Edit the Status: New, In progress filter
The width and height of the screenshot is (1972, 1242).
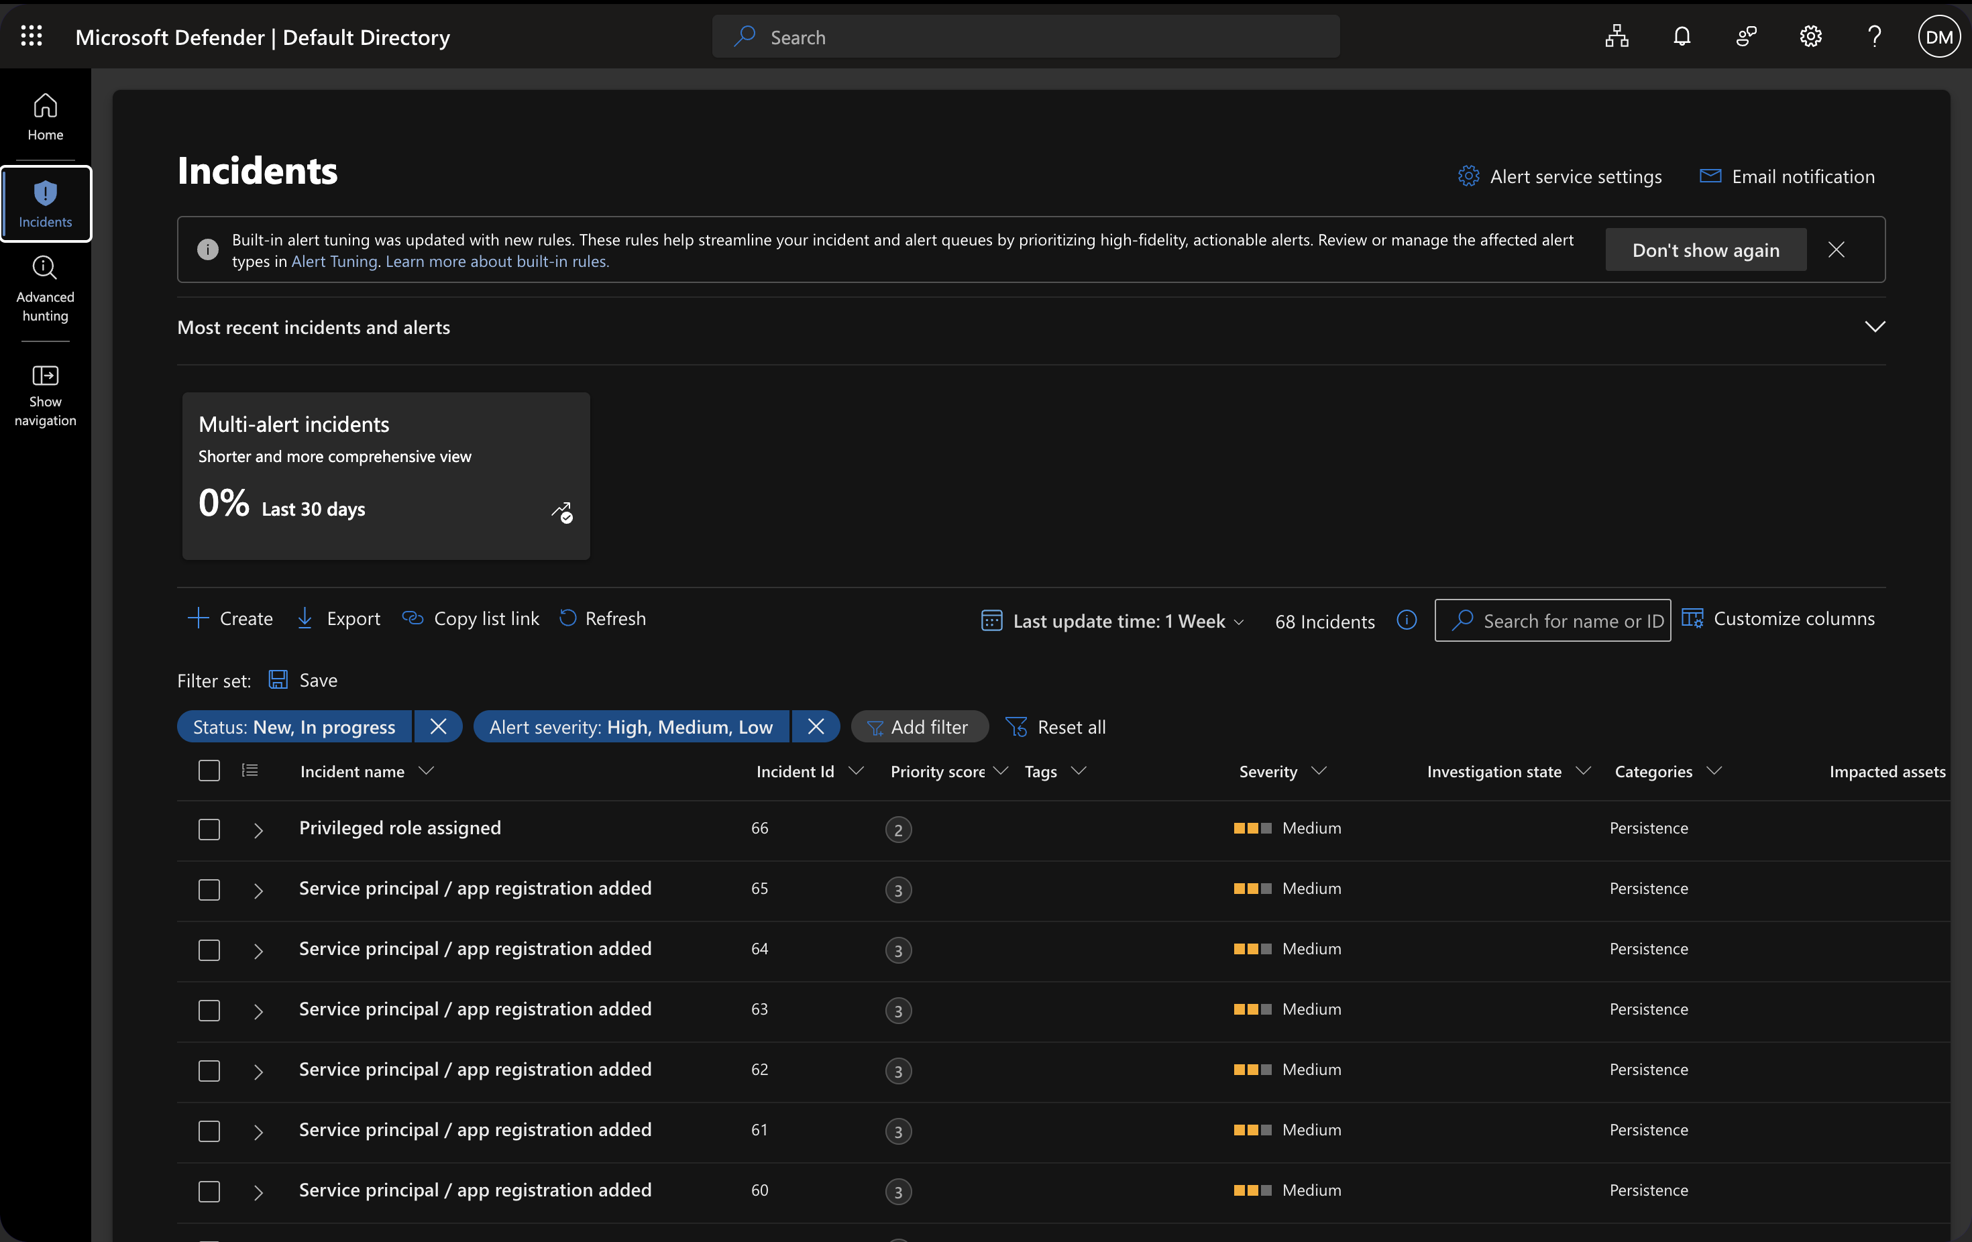click(294, 727)
